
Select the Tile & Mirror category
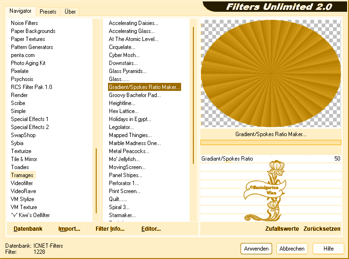24,159
